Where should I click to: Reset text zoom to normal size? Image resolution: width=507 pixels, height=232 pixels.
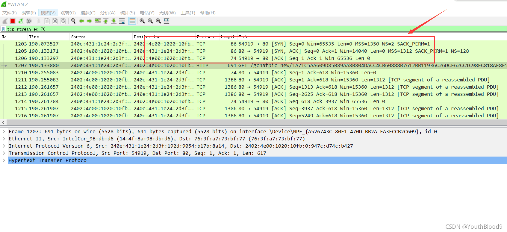click(x=158, y=21)
